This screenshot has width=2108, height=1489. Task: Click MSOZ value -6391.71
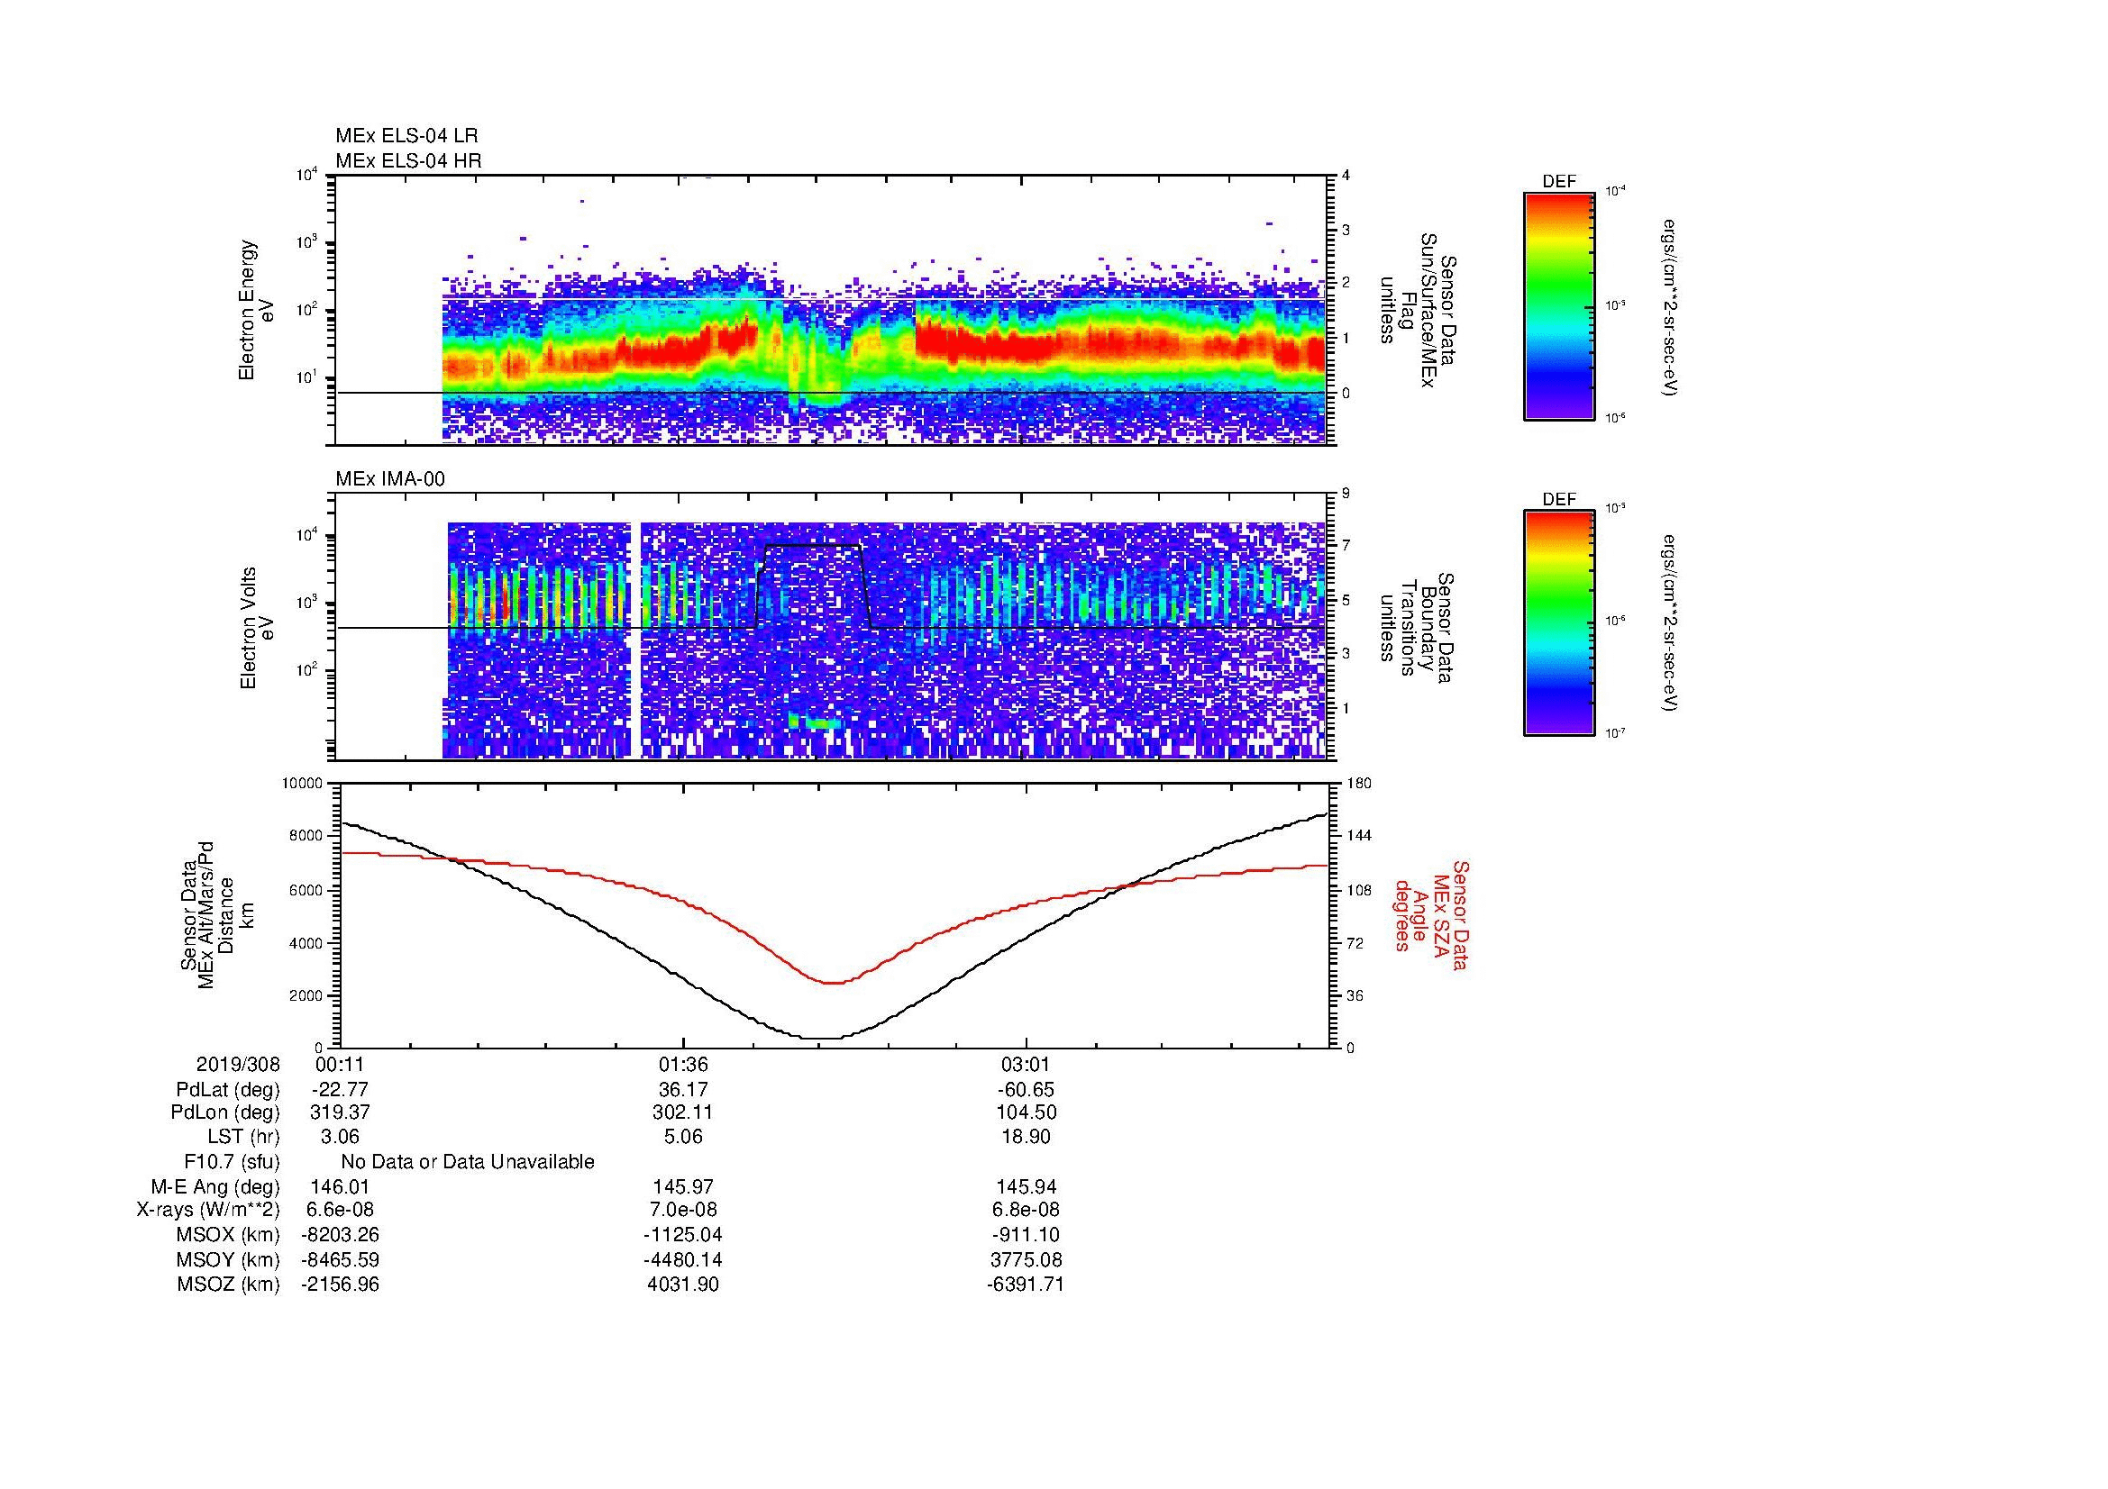tap(1026, 1285)
